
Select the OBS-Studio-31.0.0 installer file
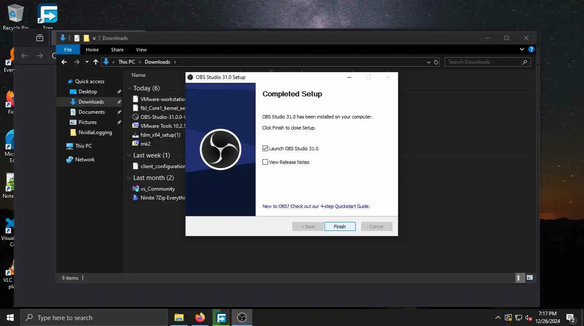[x=159, y=117]
